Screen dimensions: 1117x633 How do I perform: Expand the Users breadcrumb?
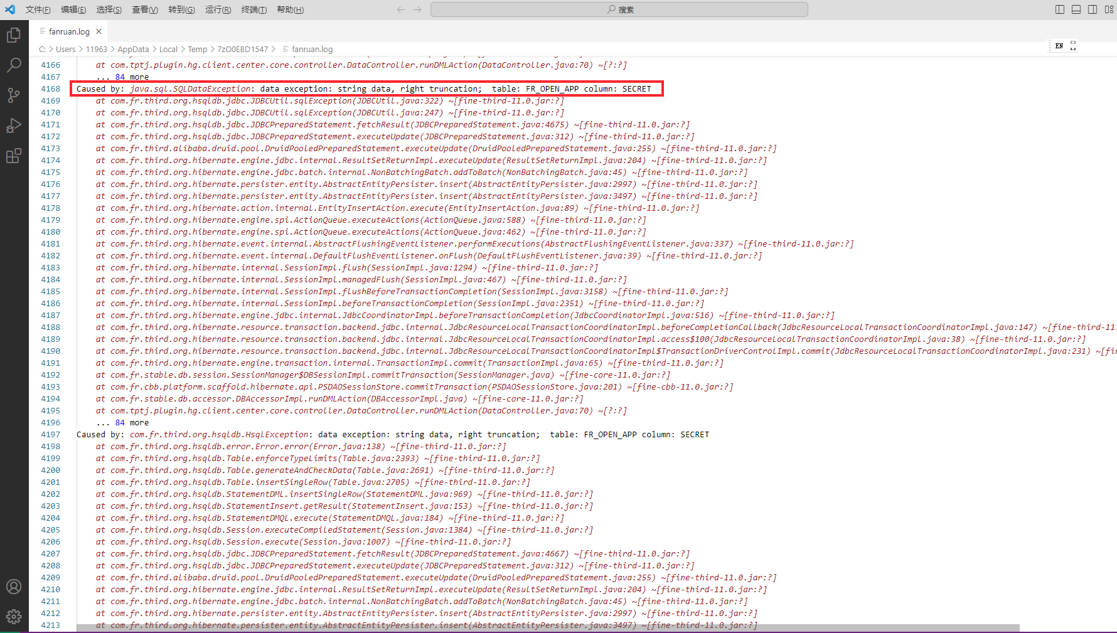[65, 49]
